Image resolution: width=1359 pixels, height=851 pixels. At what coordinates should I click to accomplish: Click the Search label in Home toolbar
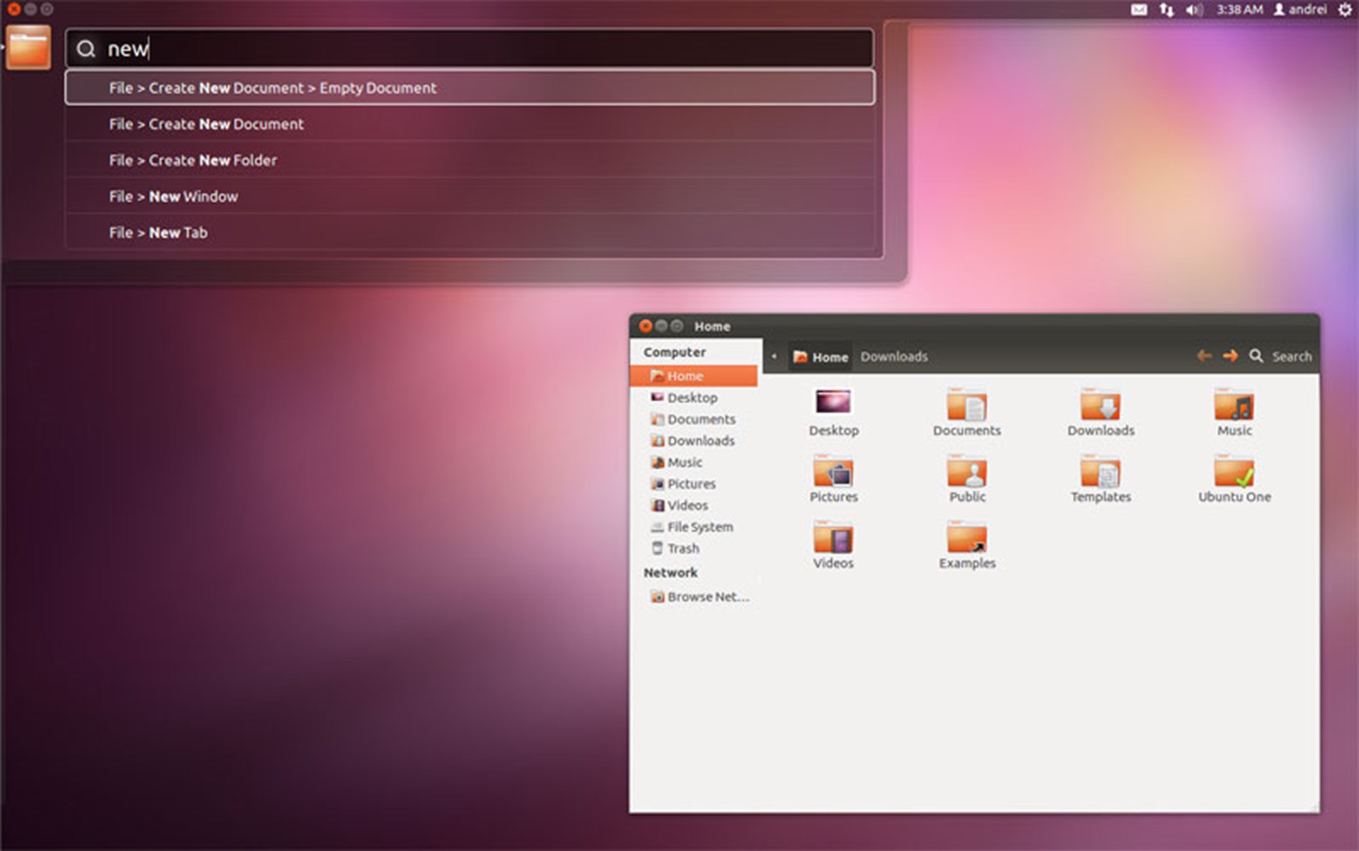pyautogui.click(x=1292, y=357)
